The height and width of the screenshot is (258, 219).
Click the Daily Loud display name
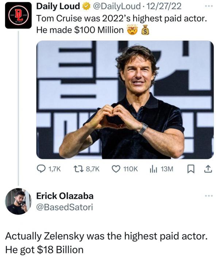tap(58, 7)
